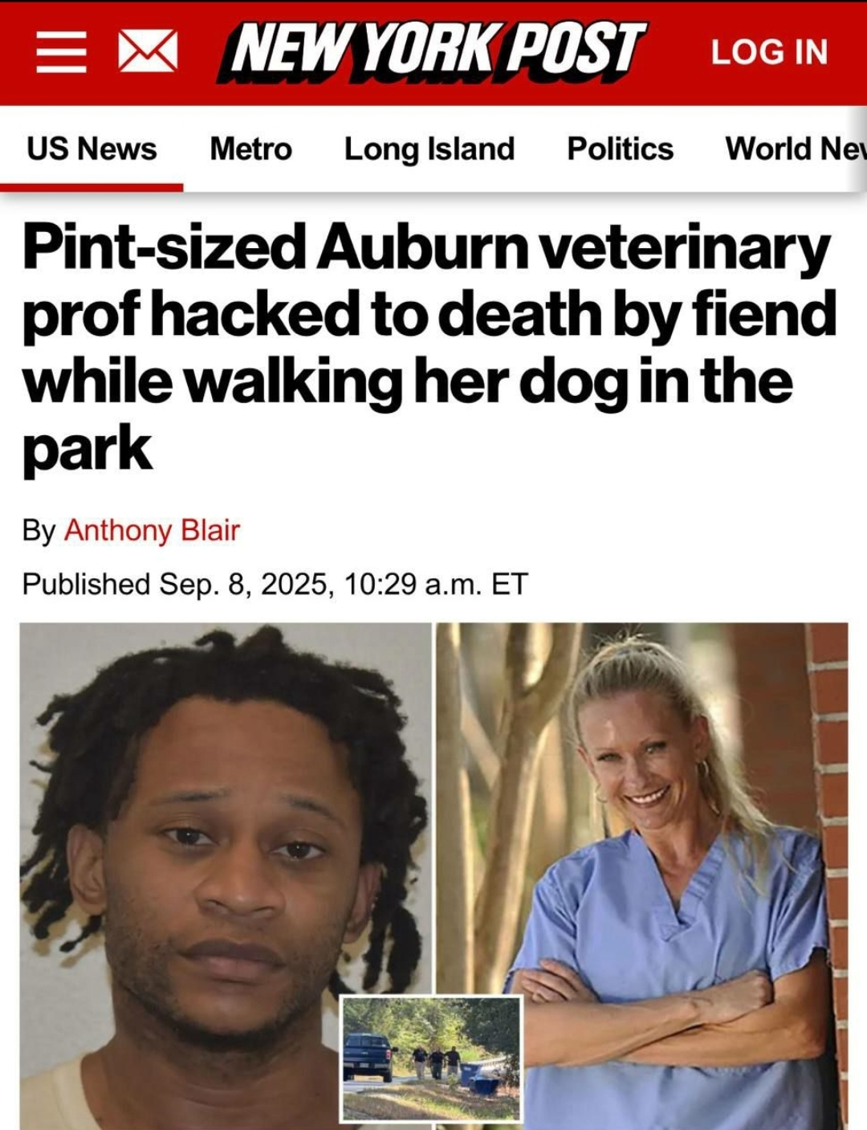Open photo of woman in blue scrubs

(x=642, y=875)
